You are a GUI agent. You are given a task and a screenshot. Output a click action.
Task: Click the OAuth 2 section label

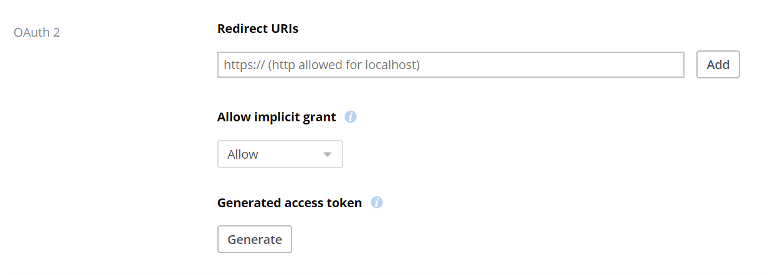click(37, 32)
